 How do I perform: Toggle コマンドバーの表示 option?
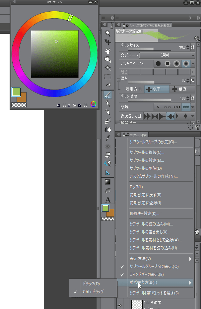[146, 275]
